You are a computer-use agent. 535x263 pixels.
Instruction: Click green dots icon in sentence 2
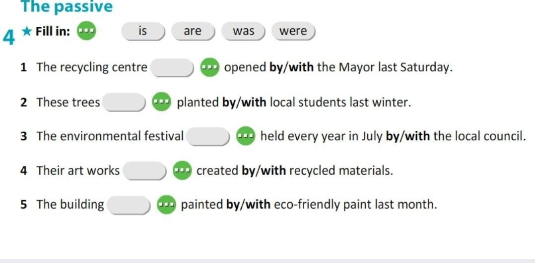(x=161, y=102)
